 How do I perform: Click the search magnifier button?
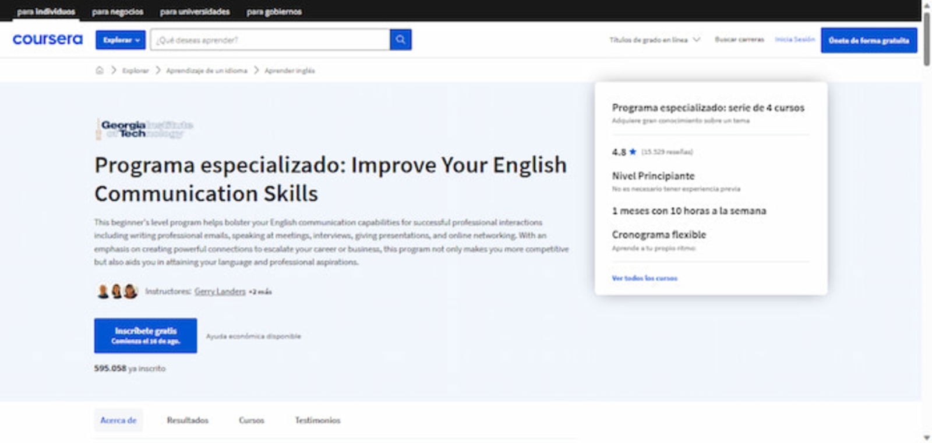pyautogui.click(x=401, y=40)
